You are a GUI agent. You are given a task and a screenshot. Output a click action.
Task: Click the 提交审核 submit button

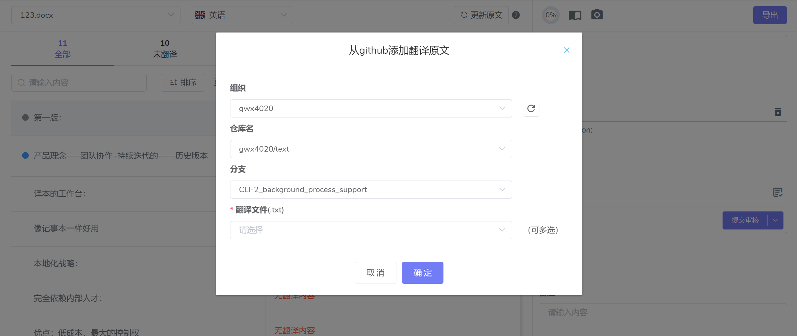pos(745,220)
